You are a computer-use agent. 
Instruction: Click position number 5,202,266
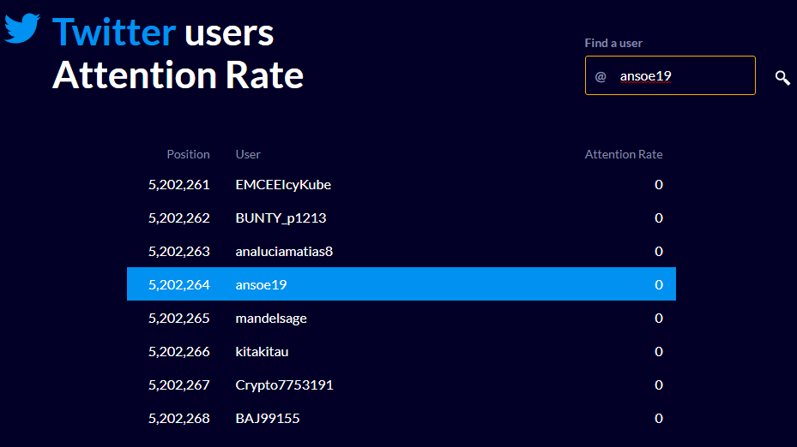(179, 352)
